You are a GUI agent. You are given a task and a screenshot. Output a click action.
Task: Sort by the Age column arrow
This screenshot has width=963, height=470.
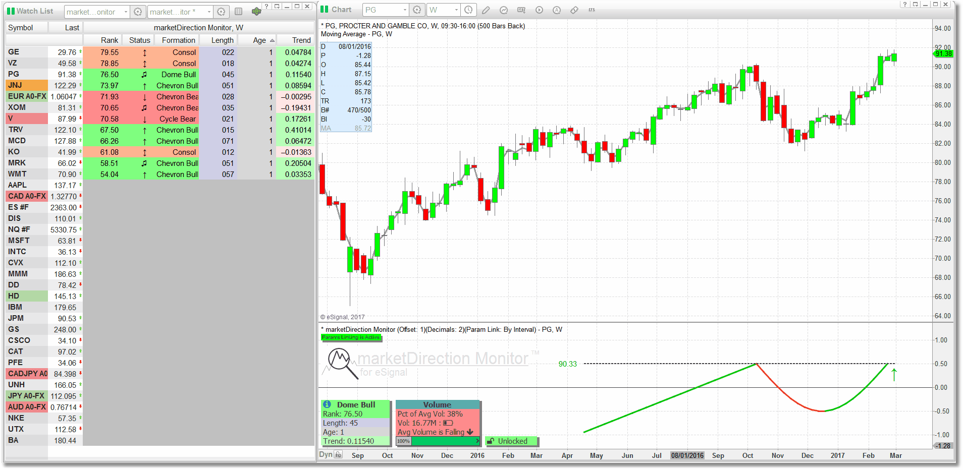pos(272,40)
